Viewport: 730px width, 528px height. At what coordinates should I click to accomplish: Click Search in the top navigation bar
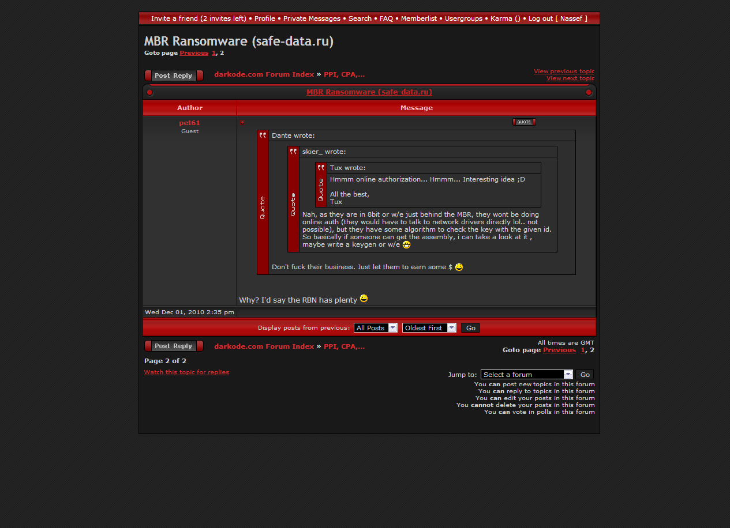[360, 18]
